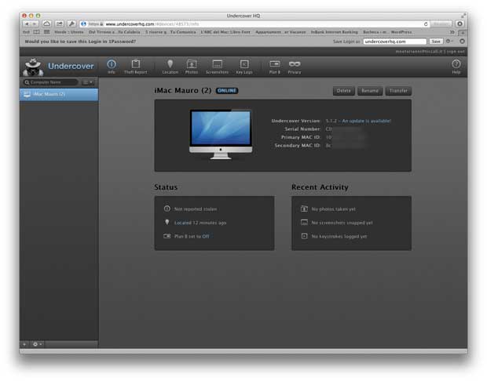Add a computer with the plus button
This screenshot has width=487, height=381.
point(24,344)
